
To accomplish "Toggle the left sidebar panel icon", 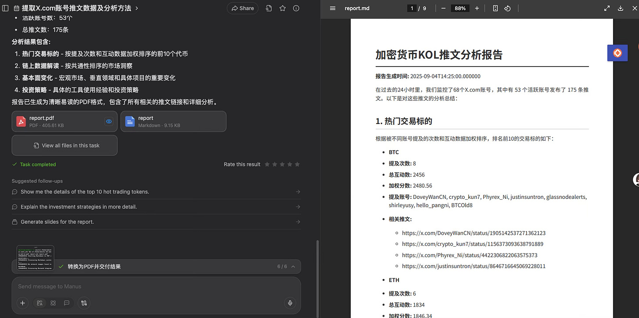I will (6, 8).
